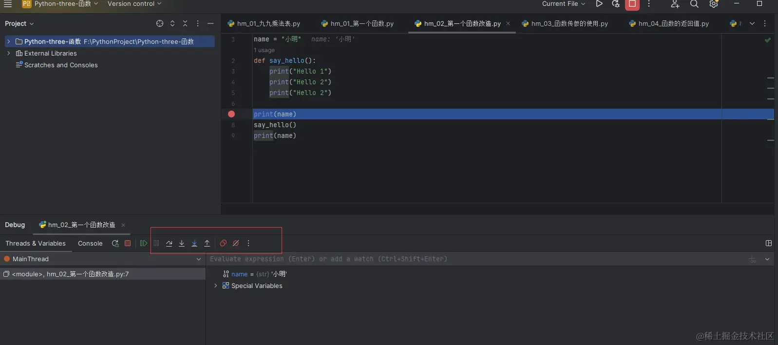Click the '1 usage' hint above say_hello
Screen dimensions: 778x345
click(264, 50)
